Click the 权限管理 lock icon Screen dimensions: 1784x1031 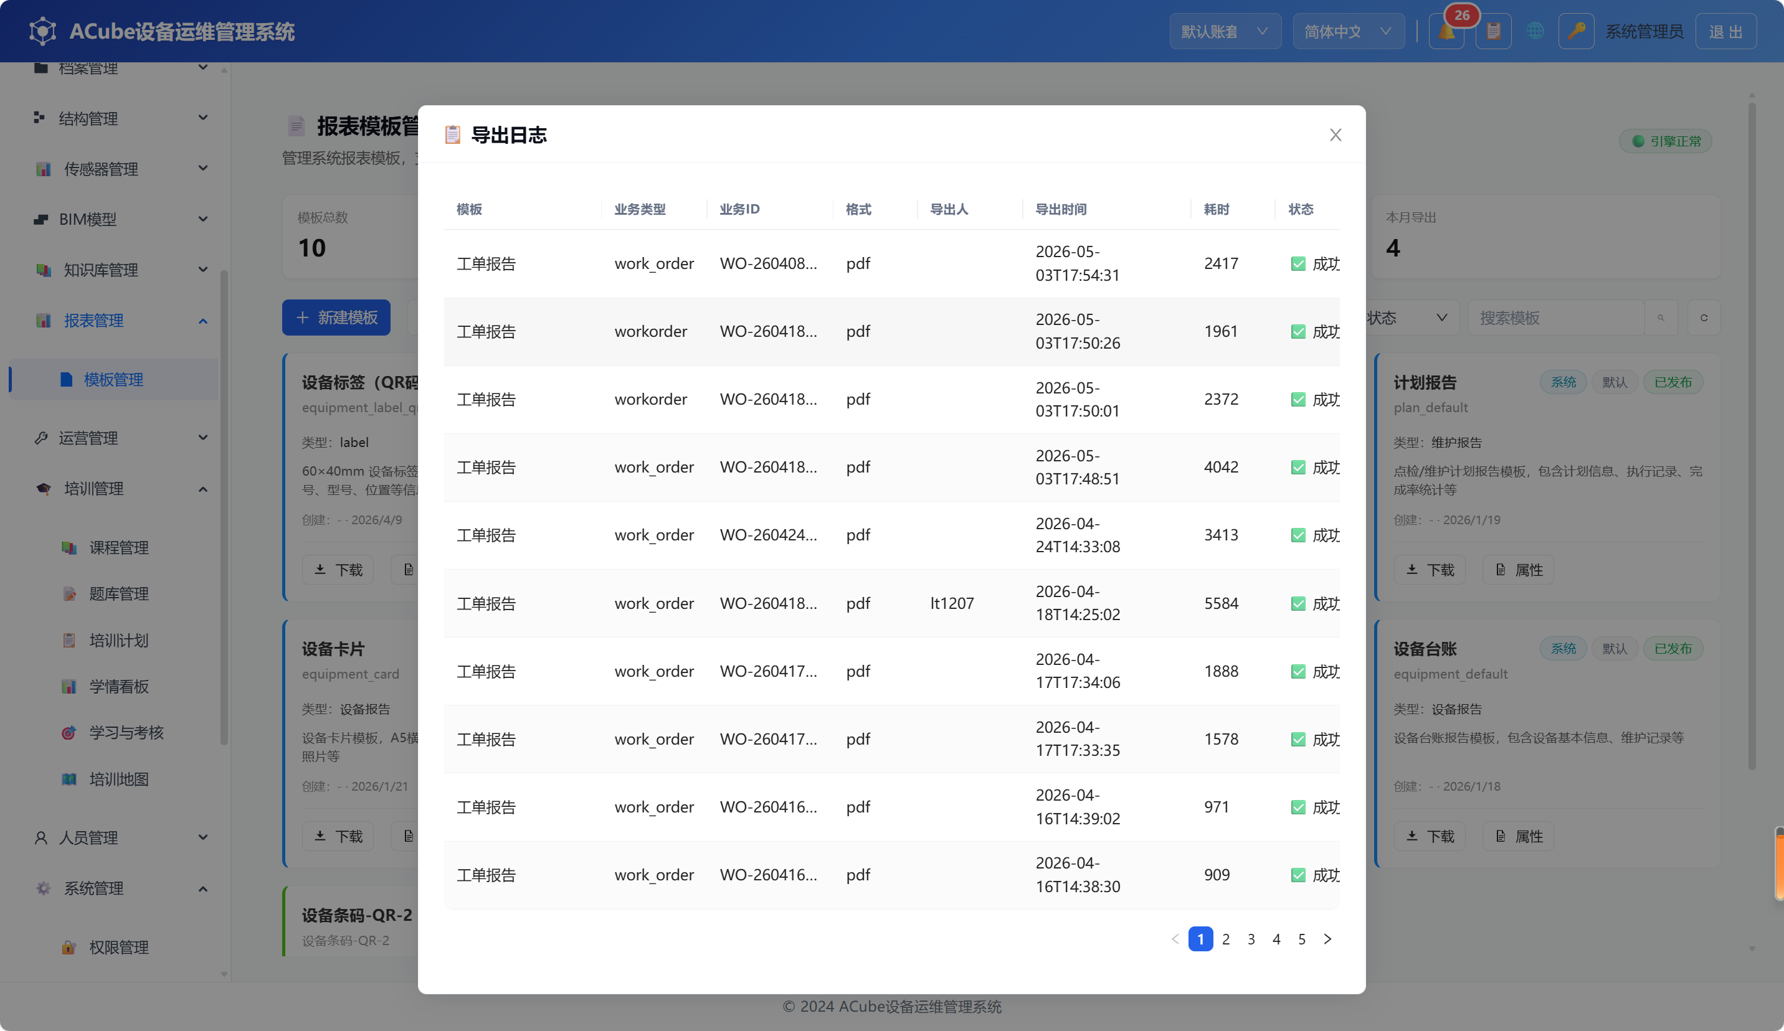click(69, 947)
